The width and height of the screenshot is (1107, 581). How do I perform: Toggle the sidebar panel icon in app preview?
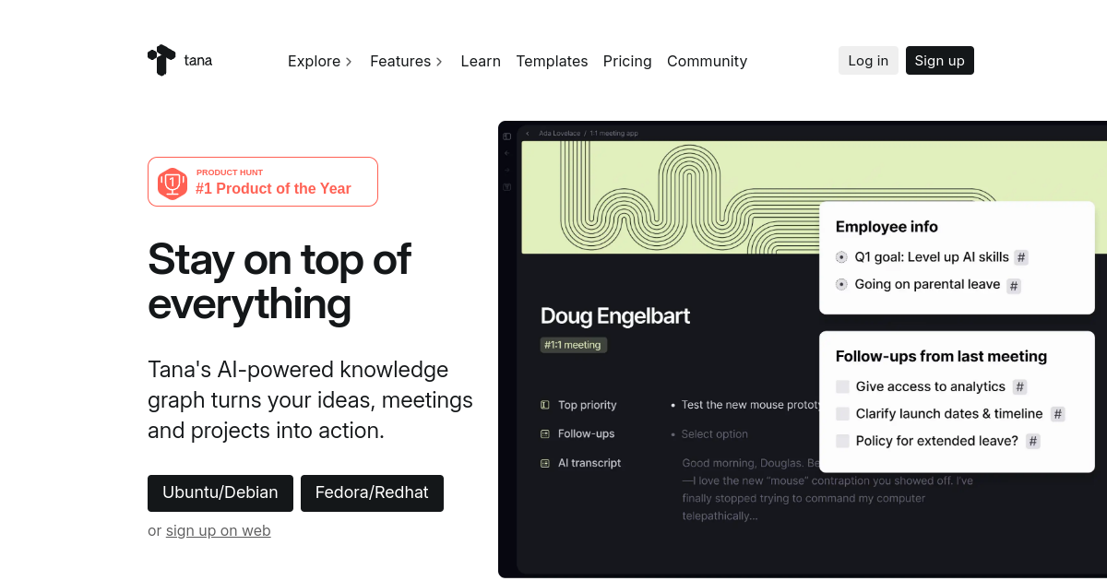[507, 136]
